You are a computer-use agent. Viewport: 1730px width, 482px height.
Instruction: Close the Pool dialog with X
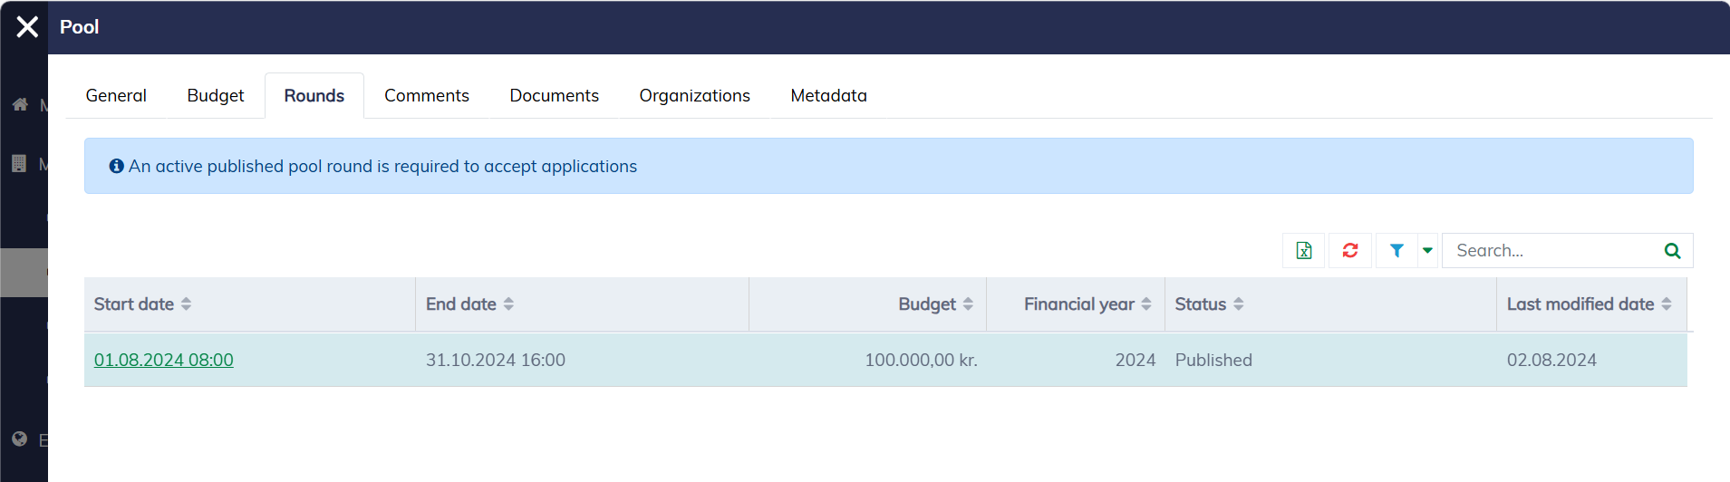tap(27, 27)
